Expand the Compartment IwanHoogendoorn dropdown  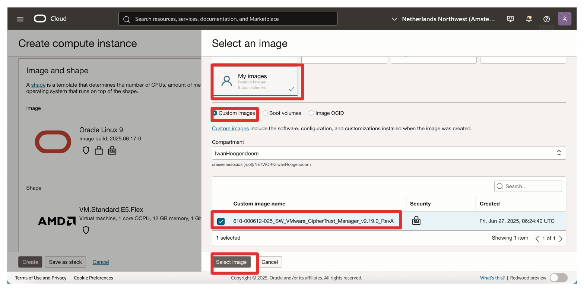(388, 153)
